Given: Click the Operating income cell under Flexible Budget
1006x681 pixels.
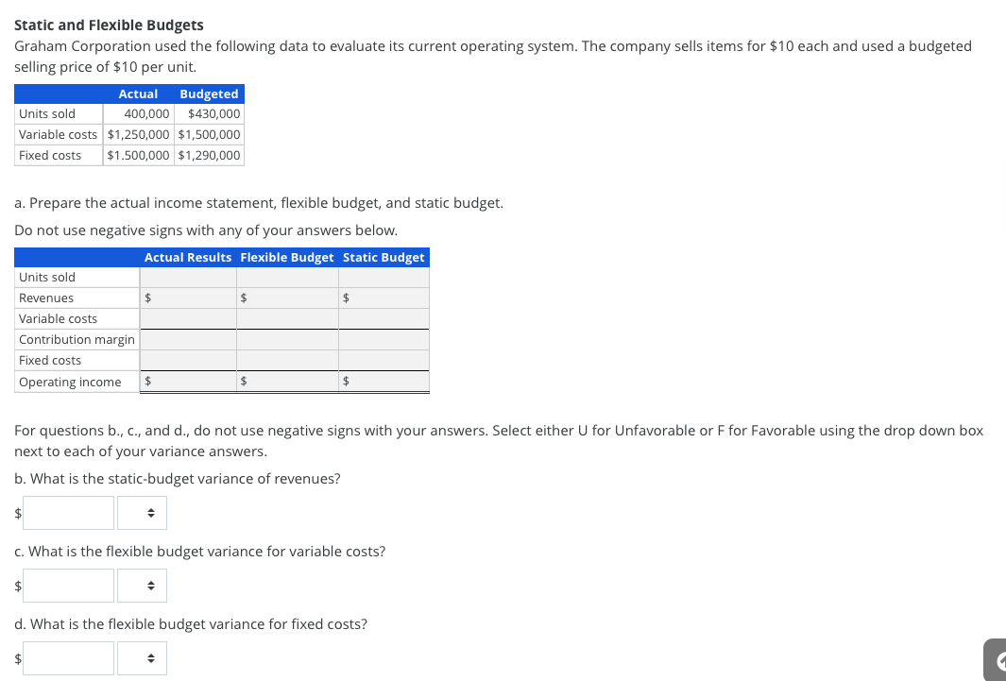Looking at the screenshot, I should click(286, 381).
